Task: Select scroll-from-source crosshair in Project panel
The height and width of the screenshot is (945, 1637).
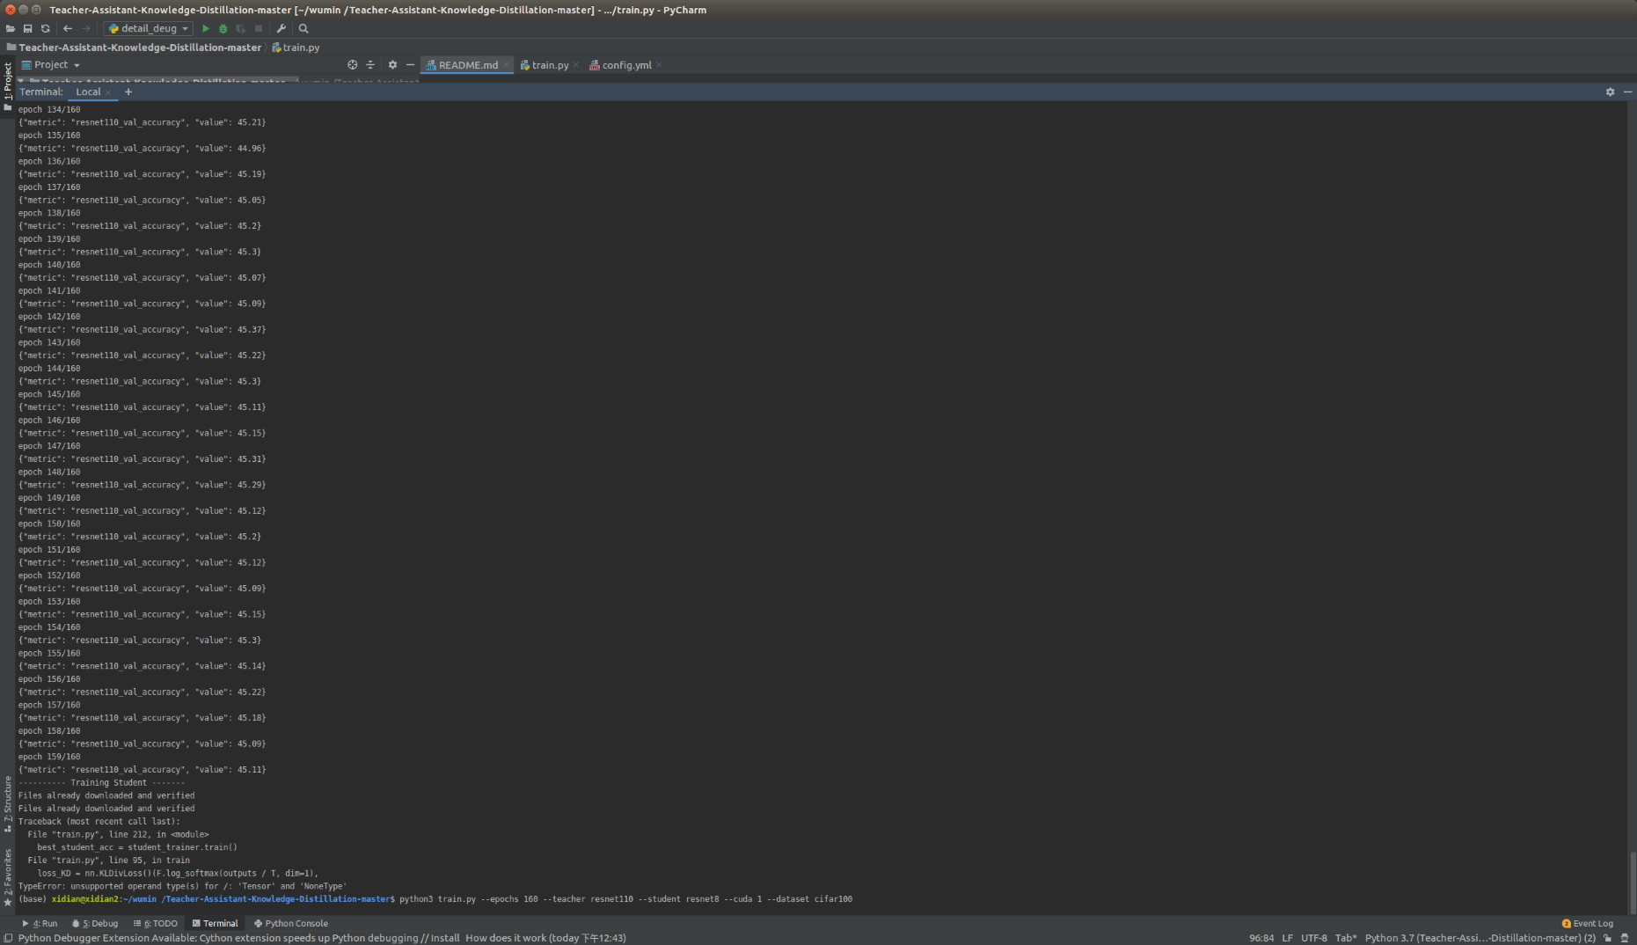Action: point(352,64)
